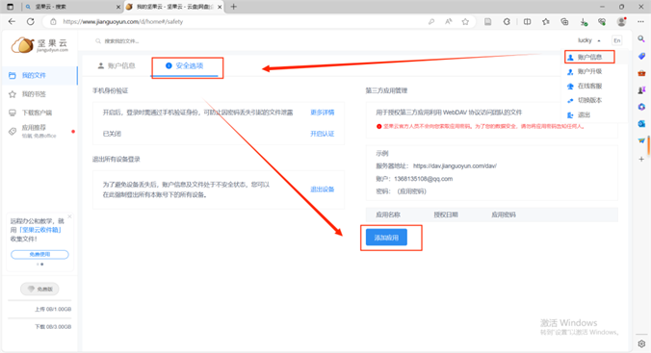Screen dimensions: 651x353
Task: Open browser essentials heart icon
Action: (602, 21)
